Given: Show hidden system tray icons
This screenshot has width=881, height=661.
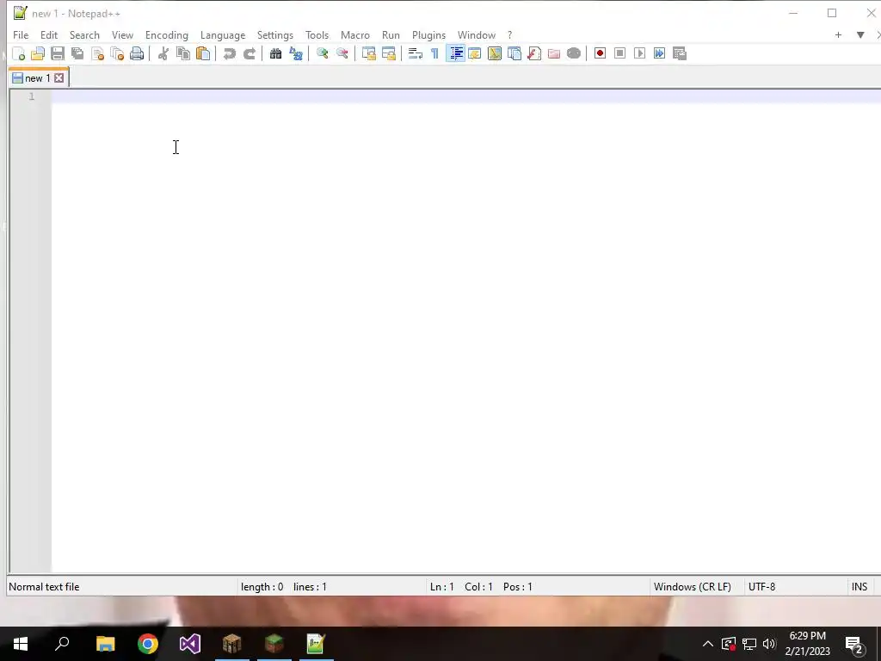Looking at the screenshot, I should click(x=708, y=644).
